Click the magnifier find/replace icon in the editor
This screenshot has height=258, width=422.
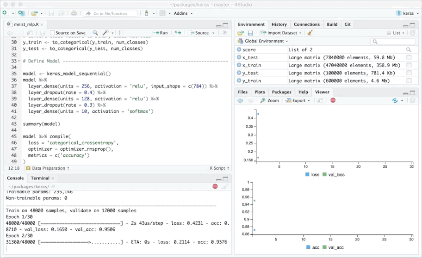tap(95, 33)
